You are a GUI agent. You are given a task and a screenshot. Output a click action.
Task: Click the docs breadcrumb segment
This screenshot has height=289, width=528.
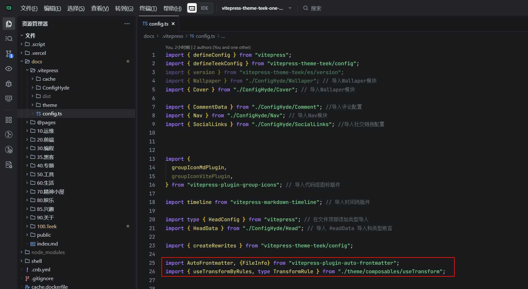click(149, 36)
